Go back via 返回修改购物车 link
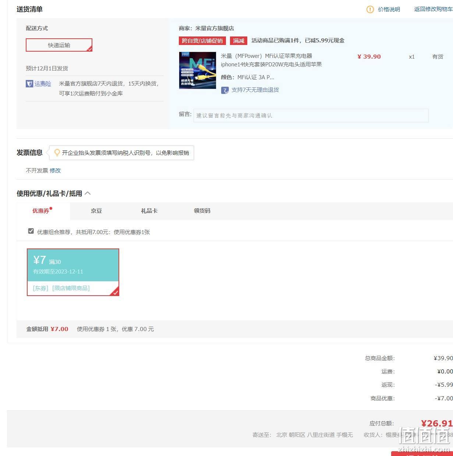The height and width of the screenshot is (456, 453). [433, 9]
